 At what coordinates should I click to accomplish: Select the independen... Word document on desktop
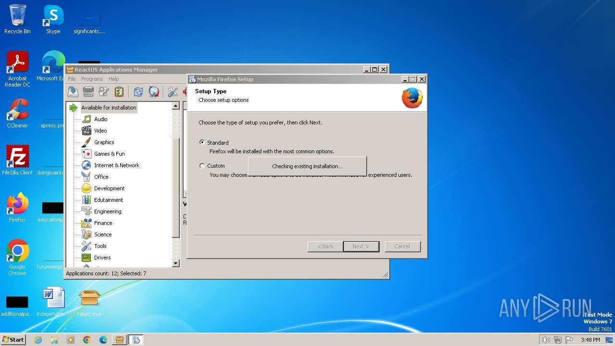(53, 302)
